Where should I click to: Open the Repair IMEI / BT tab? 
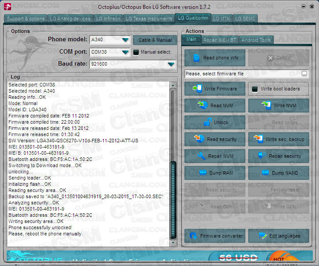[219, 40]
